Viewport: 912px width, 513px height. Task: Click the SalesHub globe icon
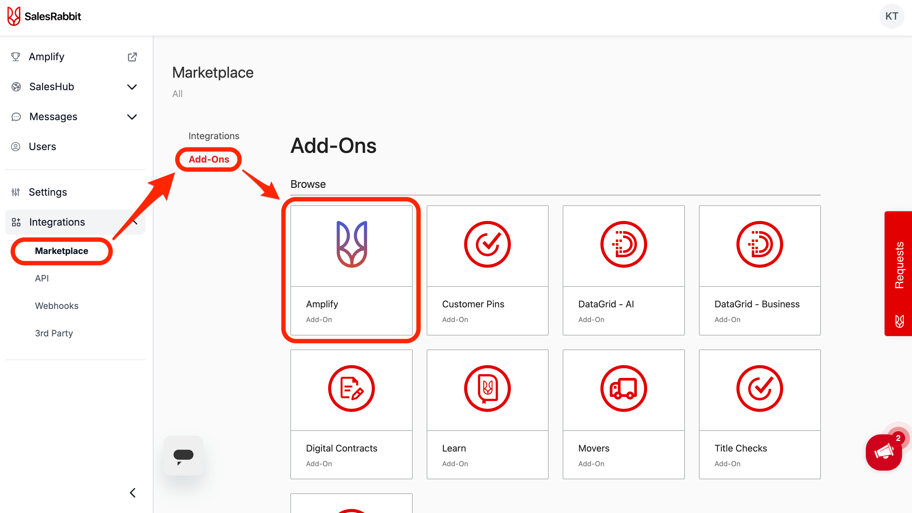click(x=16, y=87)
